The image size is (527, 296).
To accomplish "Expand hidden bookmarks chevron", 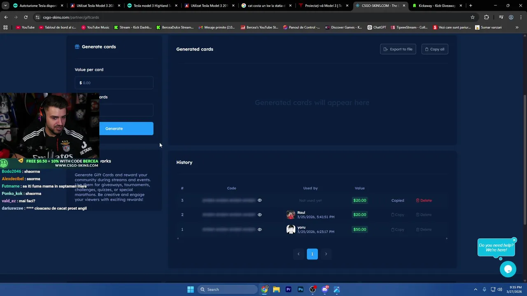I will (517, 27).
